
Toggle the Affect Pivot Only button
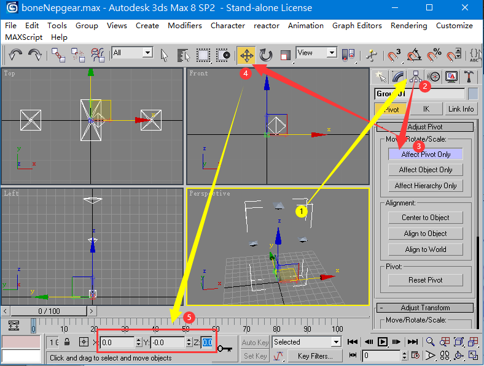tap(425, 154)
